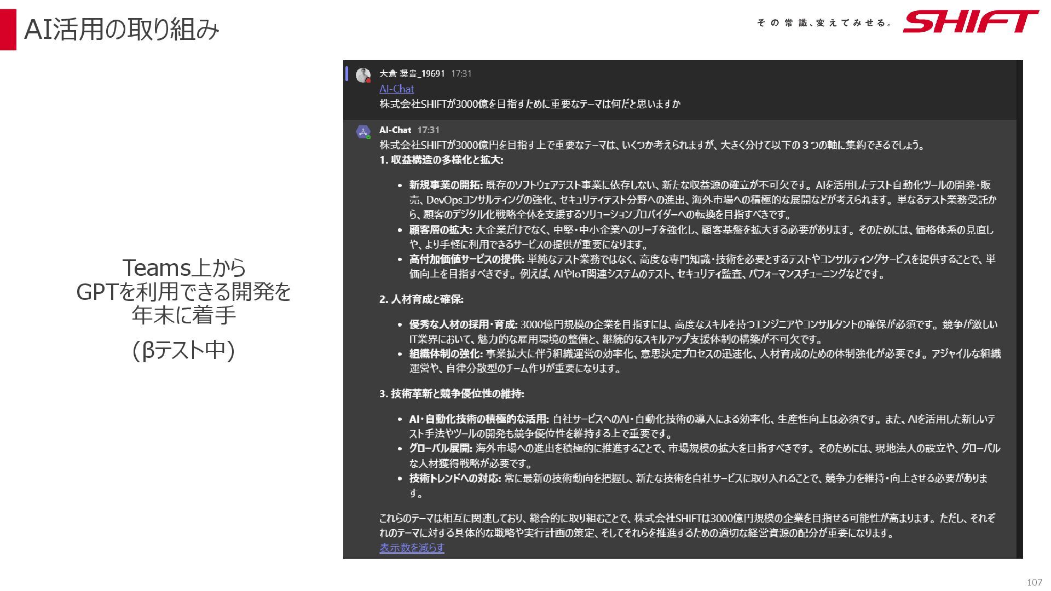The image size is (1051, 591).
Task: Click the 大倉 奨貴 user avatar
Action: point(362,75)
